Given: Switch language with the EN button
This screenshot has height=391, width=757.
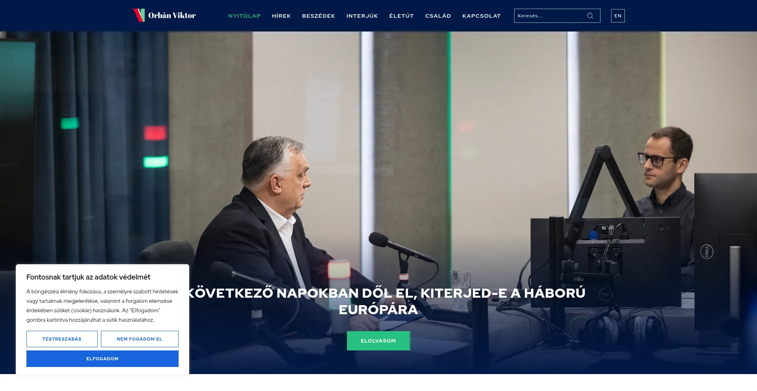Looking at the screenshot, I should 618,16.
